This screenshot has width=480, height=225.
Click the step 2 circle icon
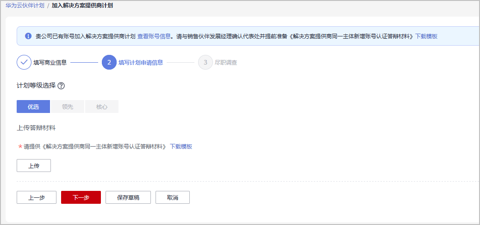pos(109,63)
